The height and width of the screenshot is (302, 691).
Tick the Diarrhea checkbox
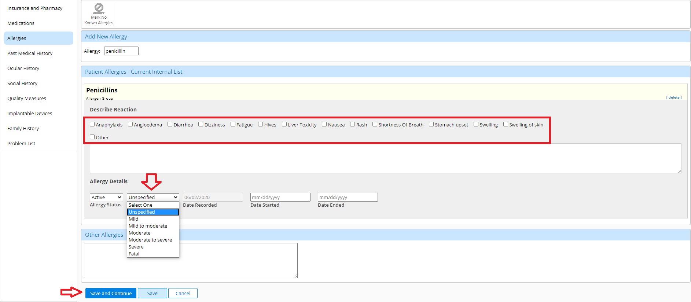170,124
